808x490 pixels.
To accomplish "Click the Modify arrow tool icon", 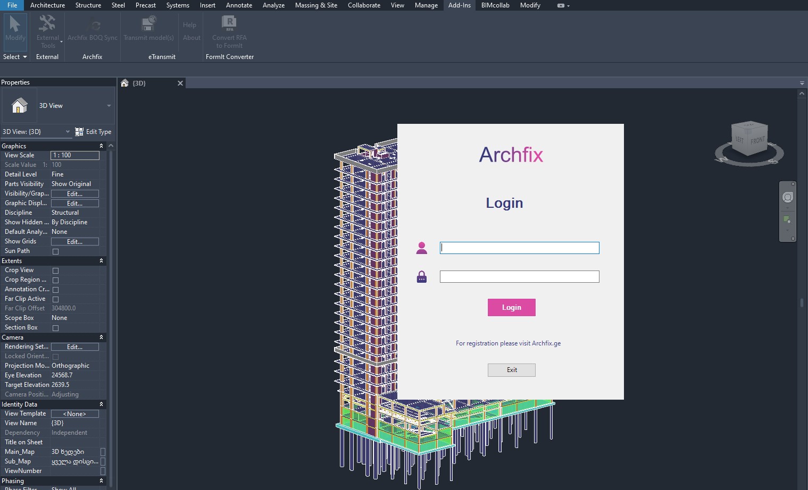I will pyautogui.click(x=15, y=24).
